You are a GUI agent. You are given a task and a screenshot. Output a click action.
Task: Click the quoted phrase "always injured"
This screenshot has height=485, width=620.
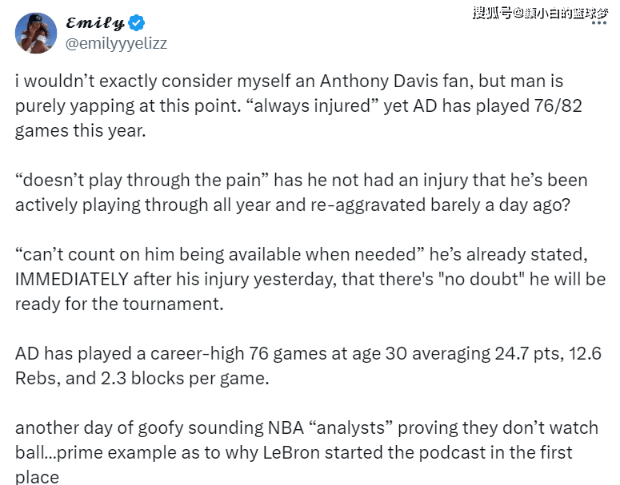click(x=312, y=105)
